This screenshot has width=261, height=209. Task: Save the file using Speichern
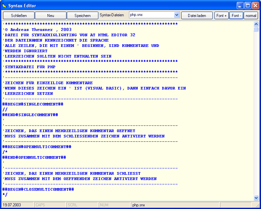coord(82,16)
